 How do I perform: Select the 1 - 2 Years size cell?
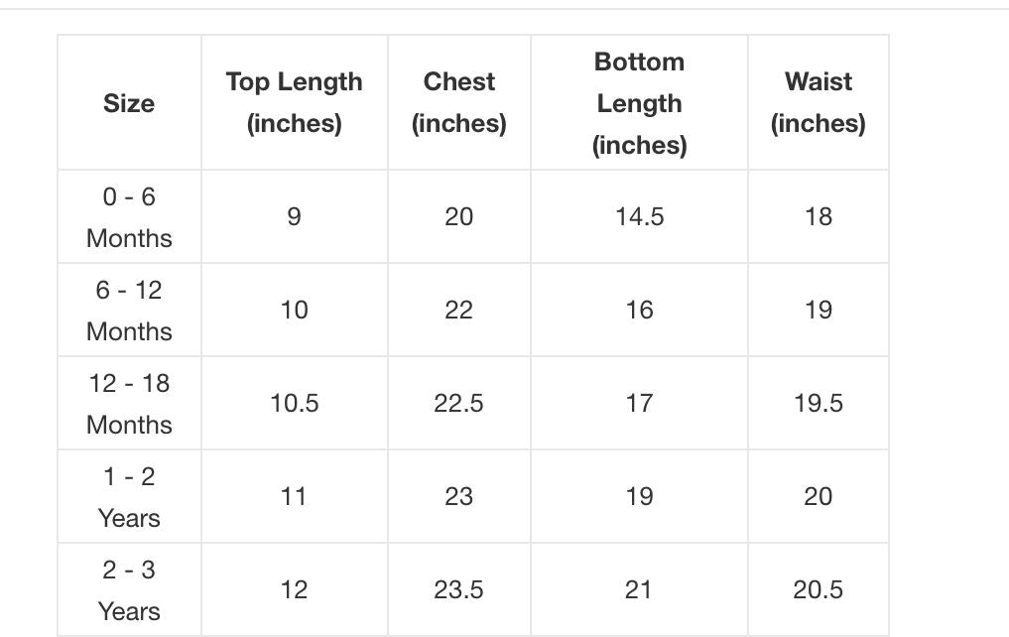[x=129, y=497]
